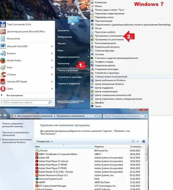Expand Недавние документы submenu arrow
The image size is (173, 190).
[88, 57]
